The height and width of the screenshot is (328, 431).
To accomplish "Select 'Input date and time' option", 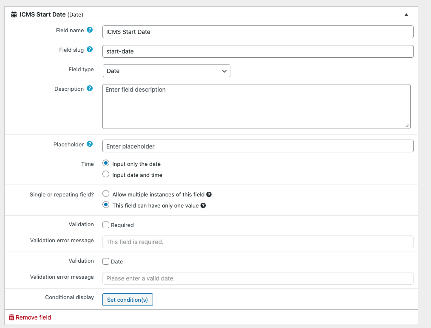I will point(106,174).
